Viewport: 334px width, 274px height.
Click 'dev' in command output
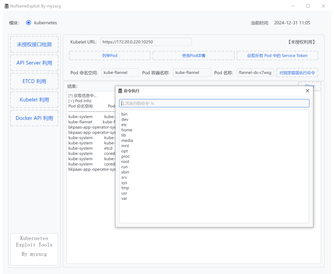(125, 119)
